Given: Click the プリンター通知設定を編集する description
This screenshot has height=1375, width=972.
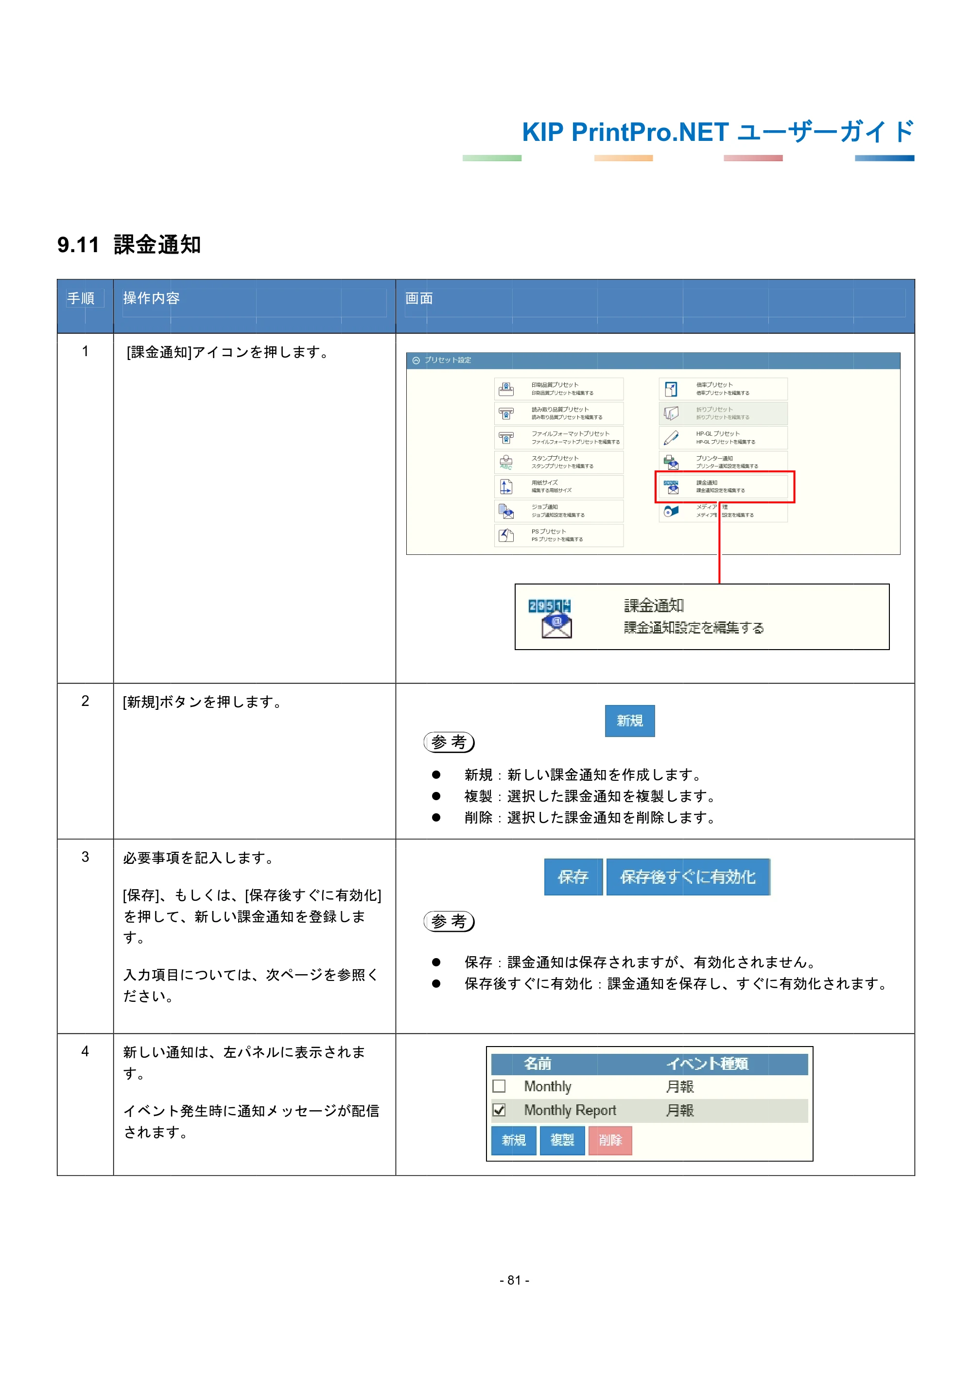Looking at the screenshot, I should tap(727, 466).
